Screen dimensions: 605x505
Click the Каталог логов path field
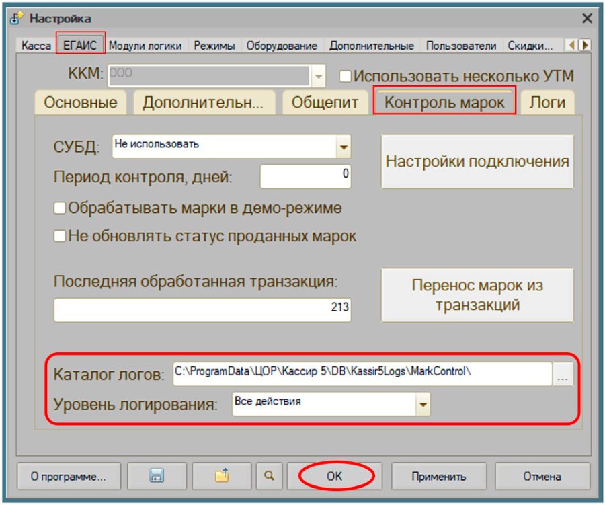tap(362, 374)
